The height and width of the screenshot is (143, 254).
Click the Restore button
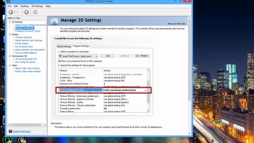[x=142, y=56]
